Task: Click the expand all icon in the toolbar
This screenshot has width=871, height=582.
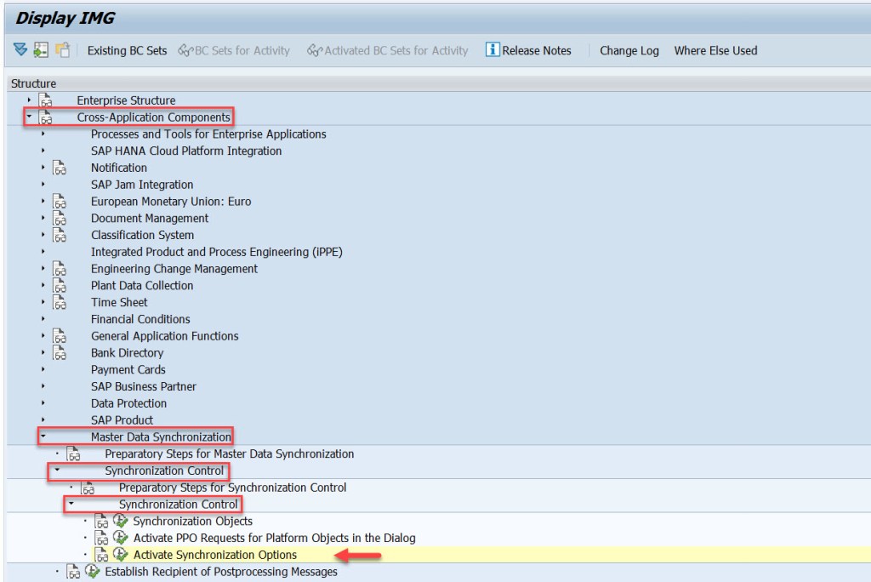Action: 21,50
